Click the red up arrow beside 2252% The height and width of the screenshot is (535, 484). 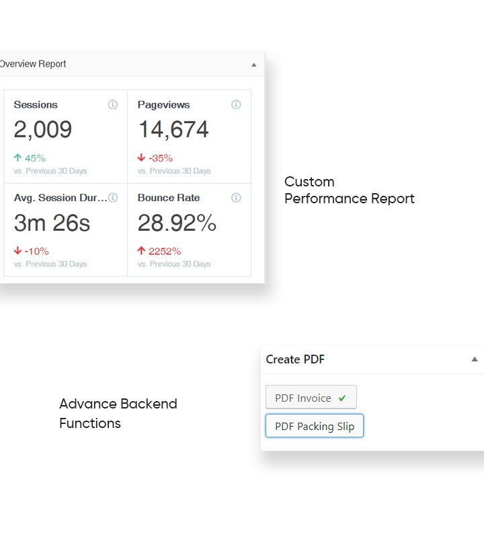141,251
